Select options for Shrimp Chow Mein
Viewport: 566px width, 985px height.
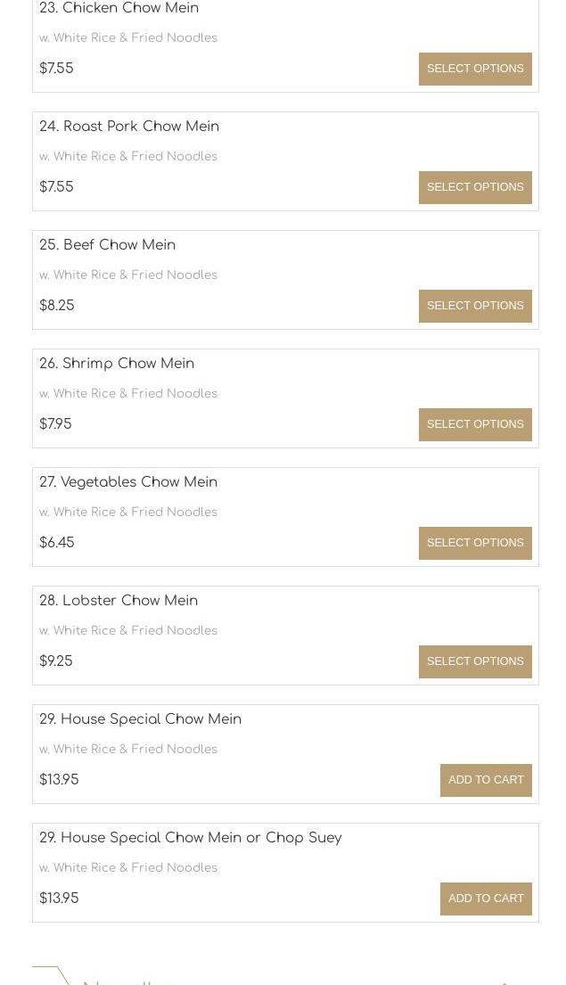pyautogui.click(x=475, y=424)
